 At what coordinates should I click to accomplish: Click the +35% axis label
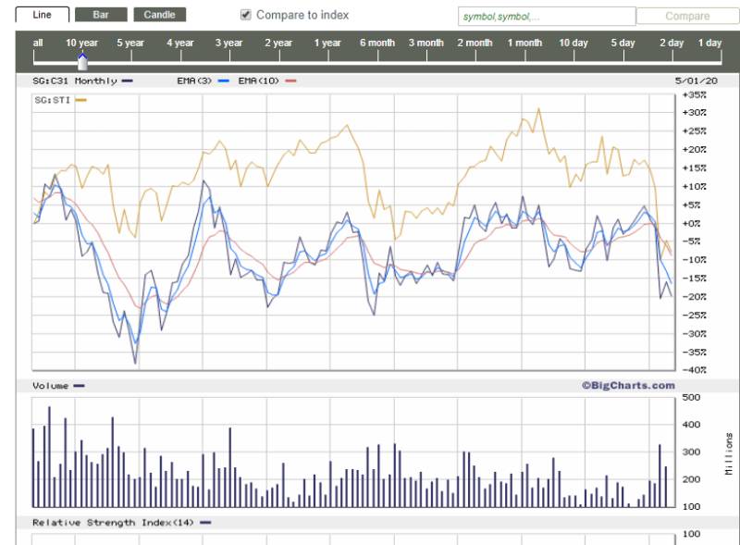click(x=695, y=94)
